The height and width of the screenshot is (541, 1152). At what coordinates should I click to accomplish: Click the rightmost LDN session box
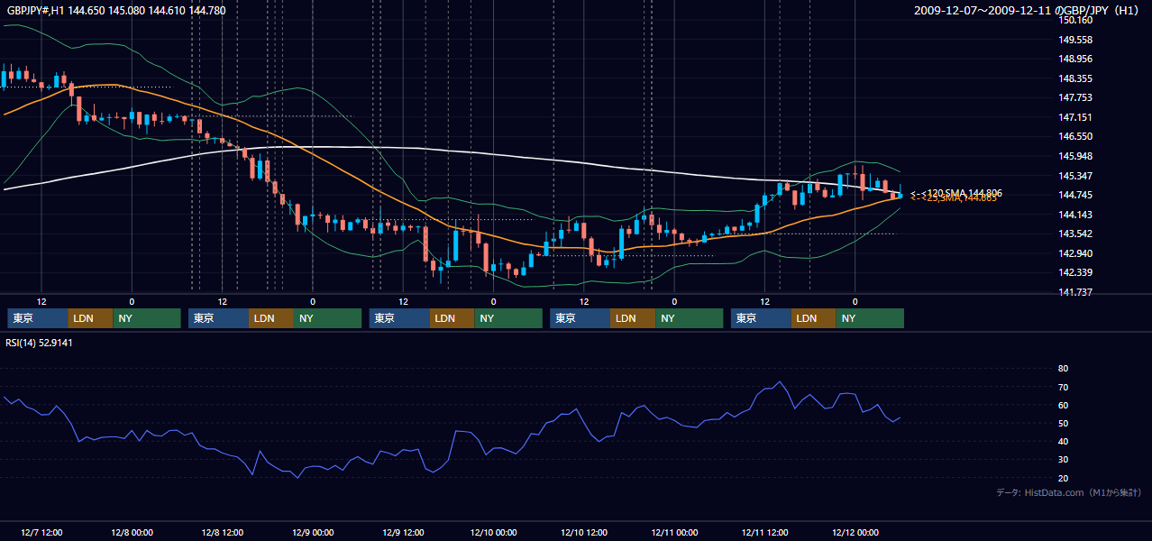click(x=815, y=318)
